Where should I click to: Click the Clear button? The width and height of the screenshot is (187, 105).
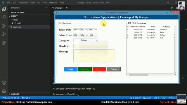point(114,69)
